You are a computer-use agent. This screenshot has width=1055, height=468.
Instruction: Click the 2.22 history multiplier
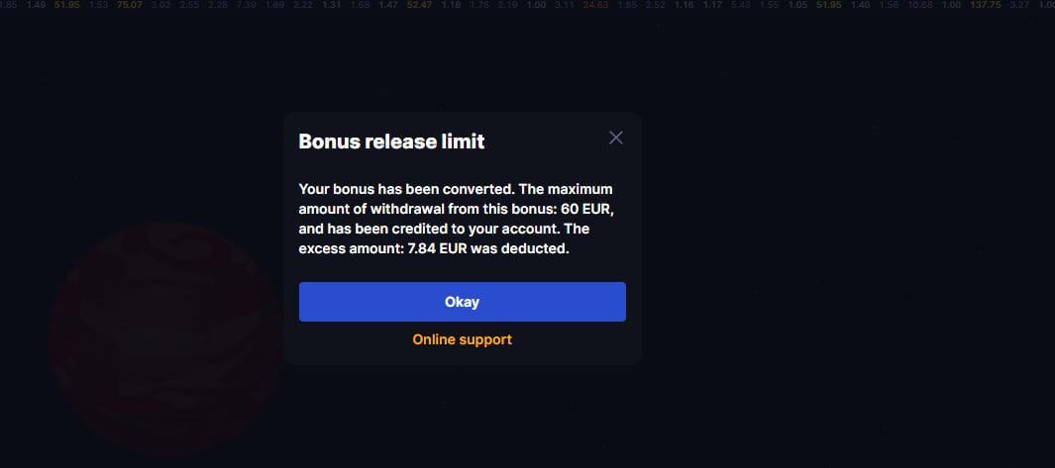coord(303,5)
